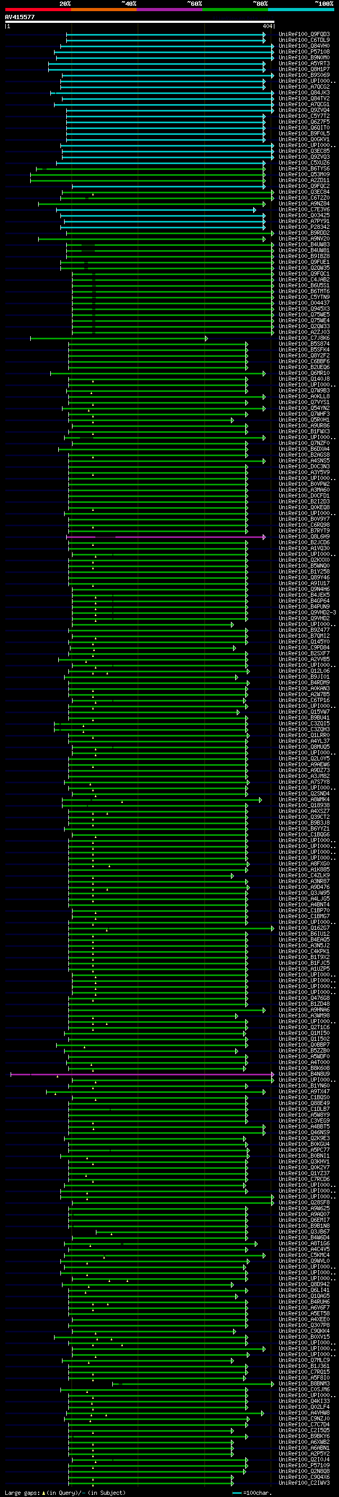This screenshot has width=339, height=1497.
Task: Click the purple alignment bar for Q8L6H9
Action: pyautogui.click(x=166, y=537)
